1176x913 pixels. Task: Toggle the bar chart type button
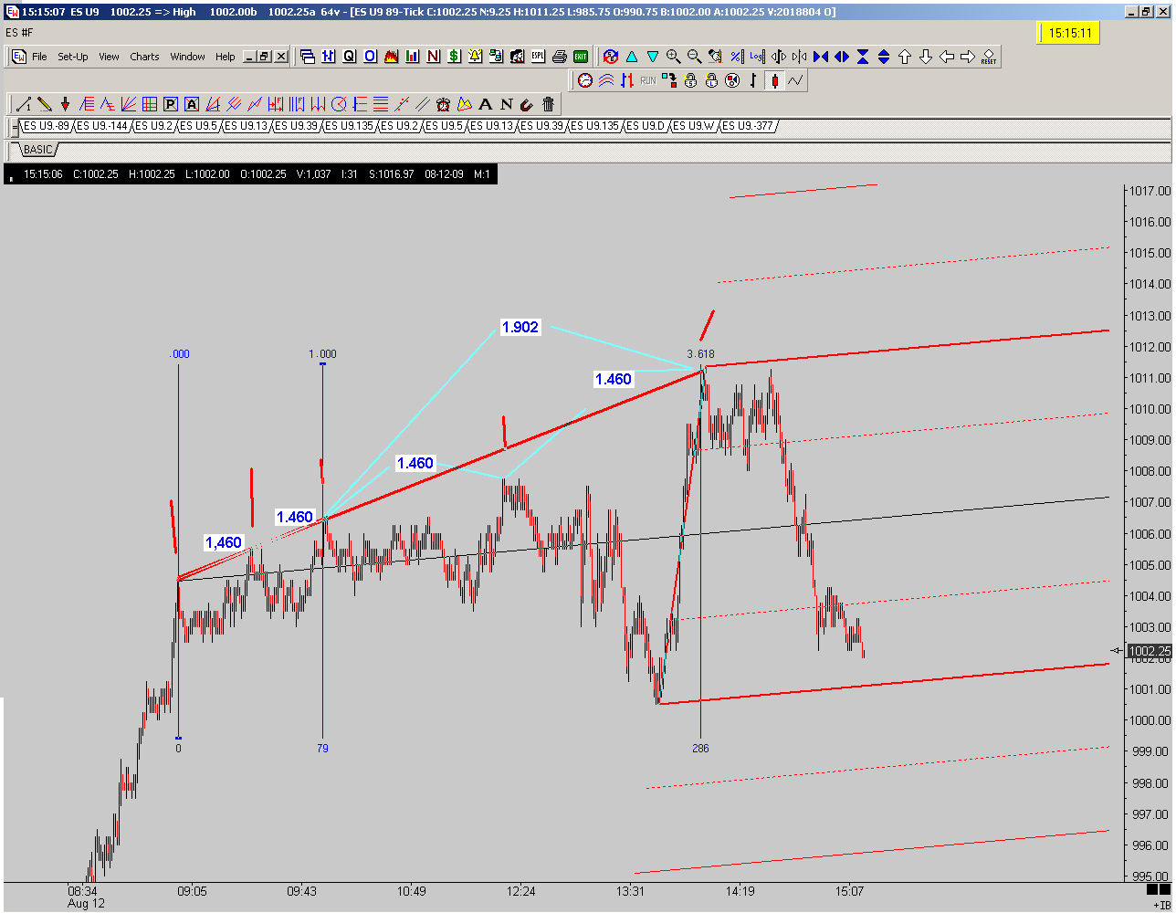[754, 80]
